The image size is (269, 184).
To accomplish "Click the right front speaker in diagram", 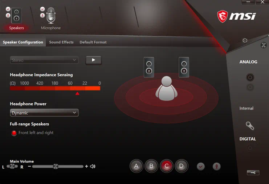I will click(184, 67).
